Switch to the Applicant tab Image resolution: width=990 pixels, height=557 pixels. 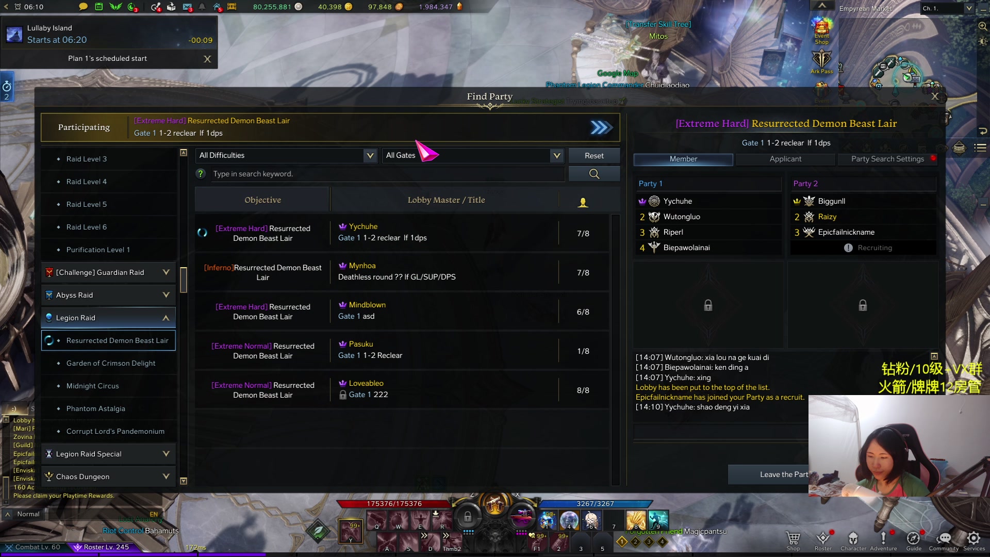coord(785,159)
